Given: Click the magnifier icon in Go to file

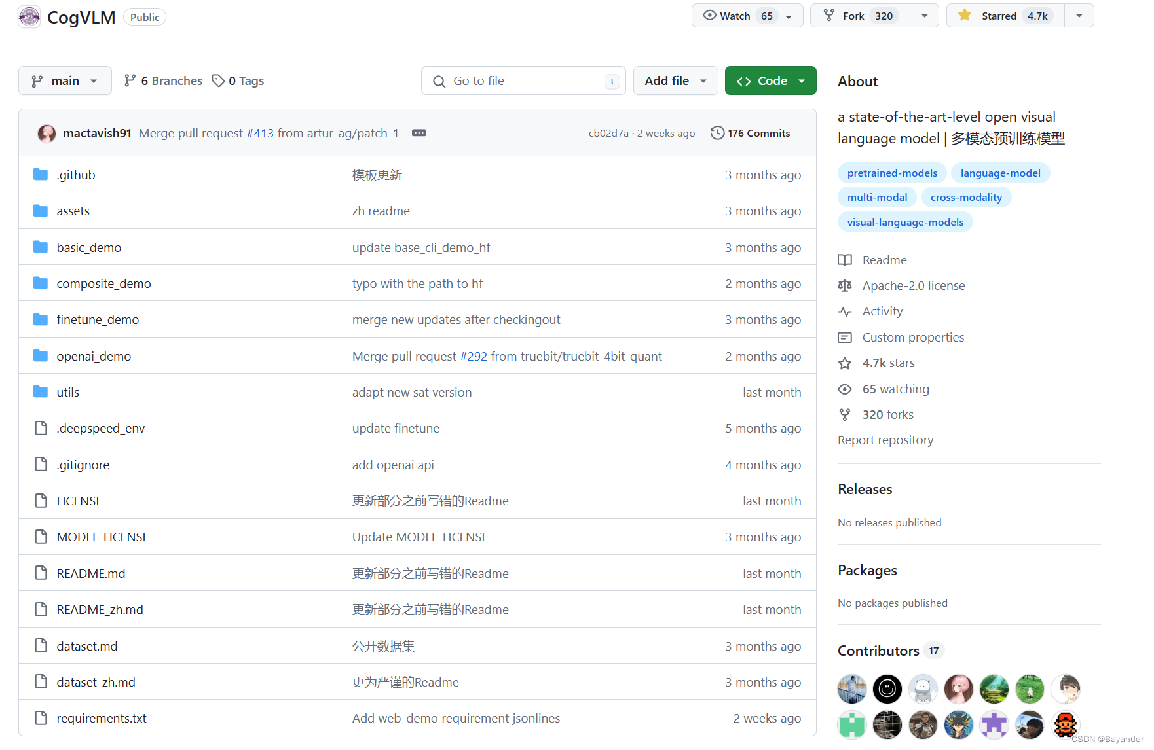Looking at the screenshot, I should pyautogui.click(x=439, y=80).
